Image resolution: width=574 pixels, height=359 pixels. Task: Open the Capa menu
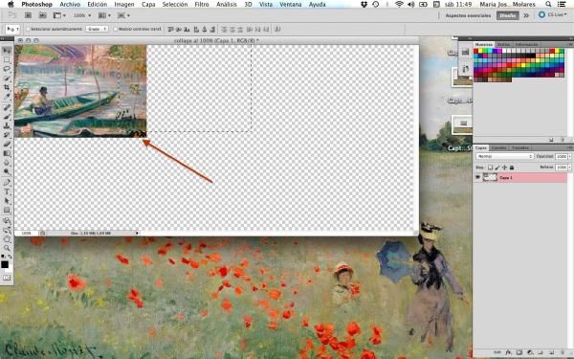[x=148, y=5]
